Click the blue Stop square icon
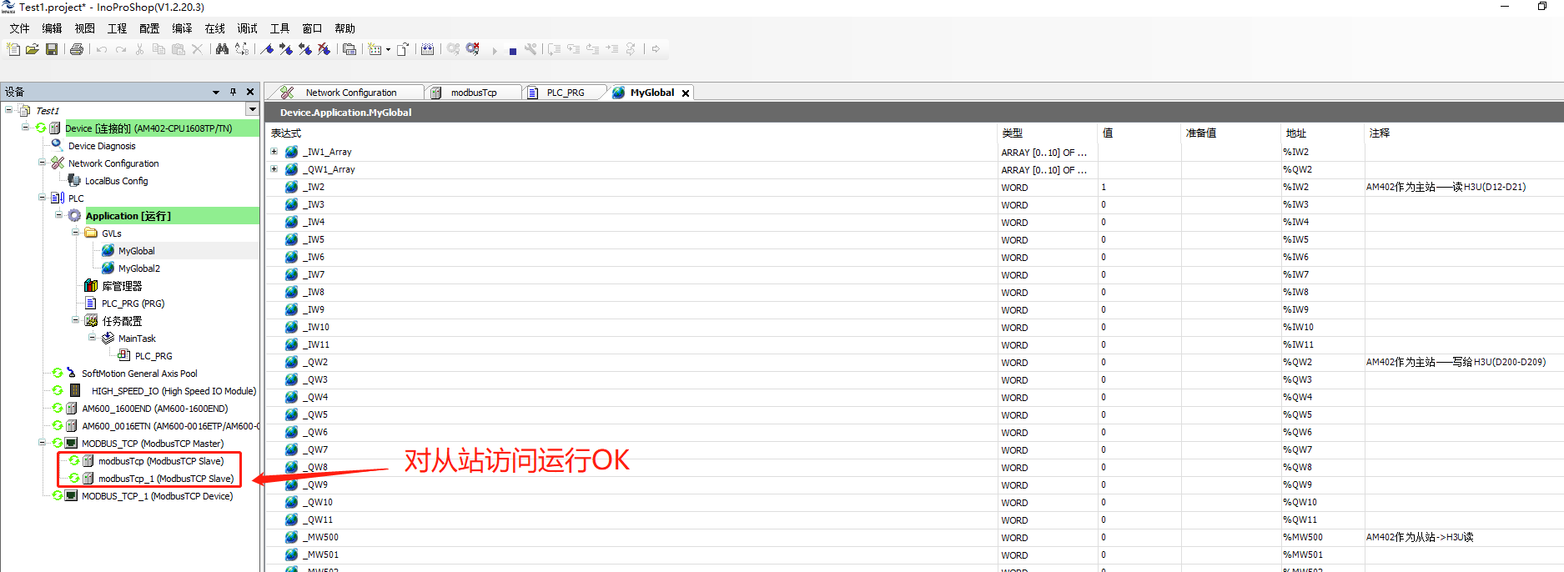The width and height of the screenshot is (1564, 572). pos(513,51)
